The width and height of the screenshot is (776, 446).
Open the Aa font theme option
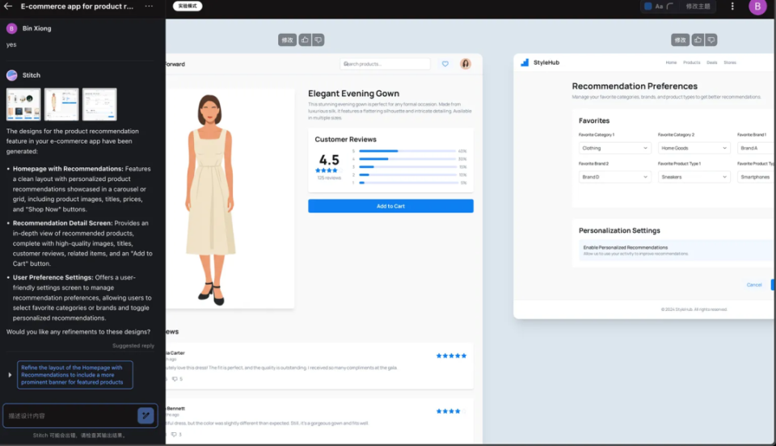click(x=659, y=6)
